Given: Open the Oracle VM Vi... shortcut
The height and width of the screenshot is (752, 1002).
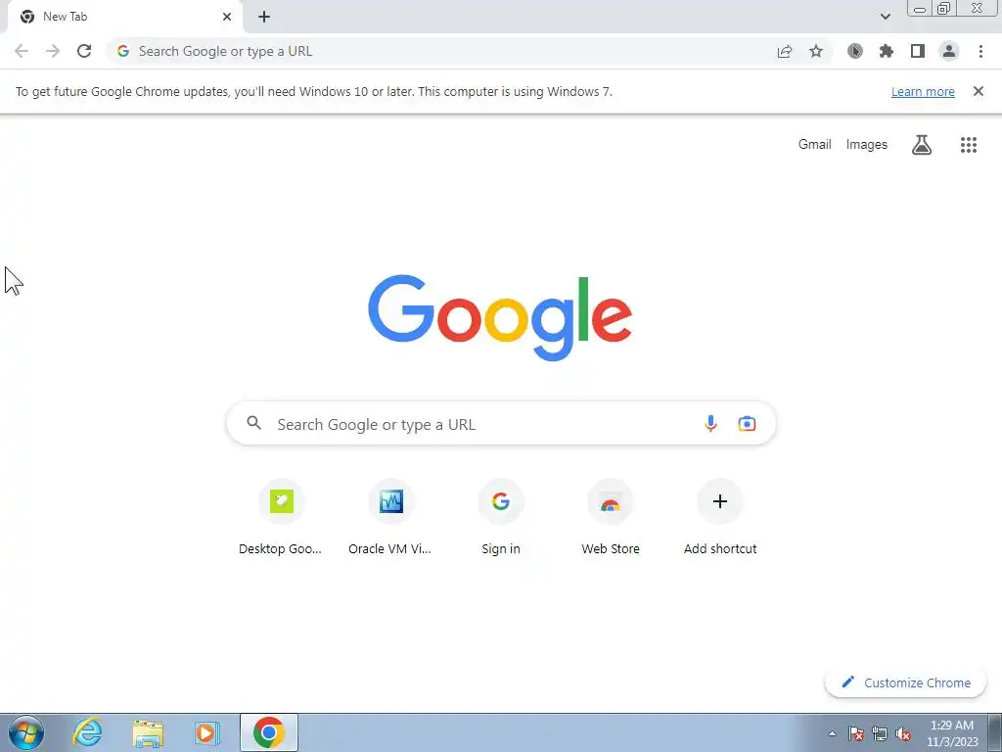Looking at the screenshot, I should point(390,518).
